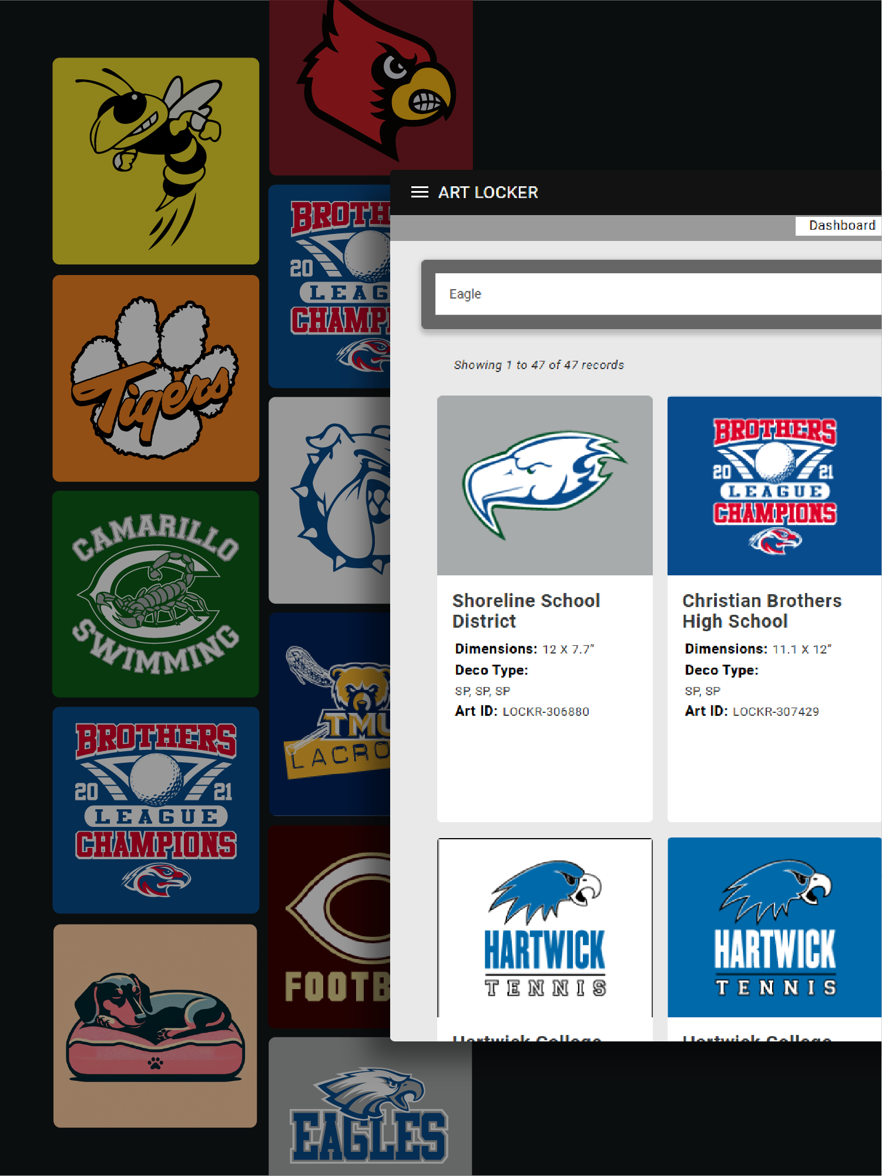Select the Football C logo tile
The image size is (882, 1176).
click(330, 927)
